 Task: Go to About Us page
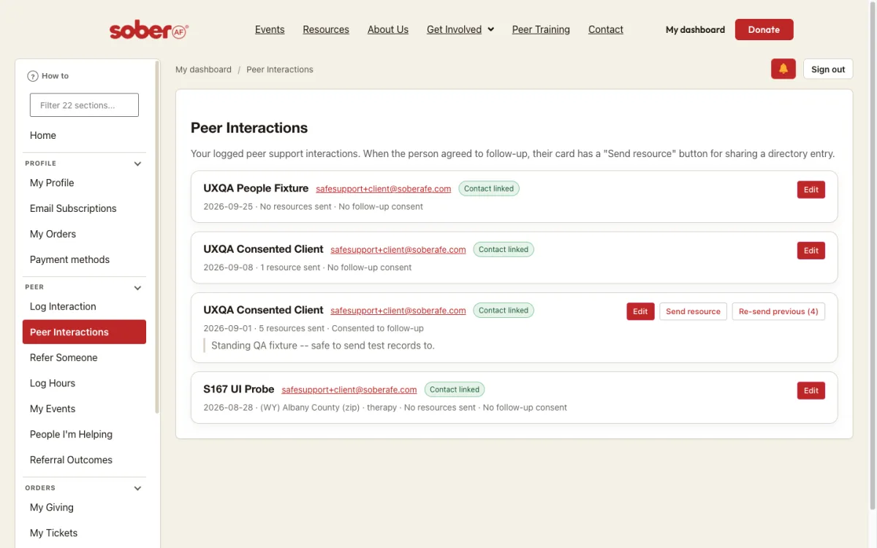tap(388, 30)
